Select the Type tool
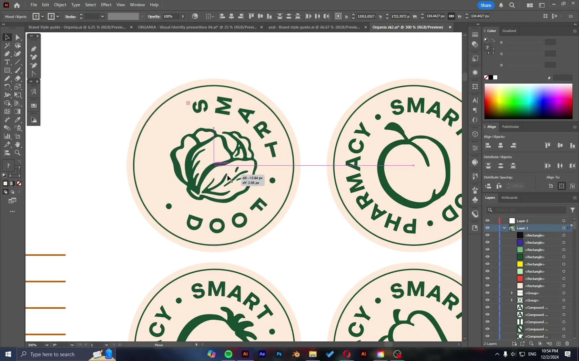 (7, 62)
